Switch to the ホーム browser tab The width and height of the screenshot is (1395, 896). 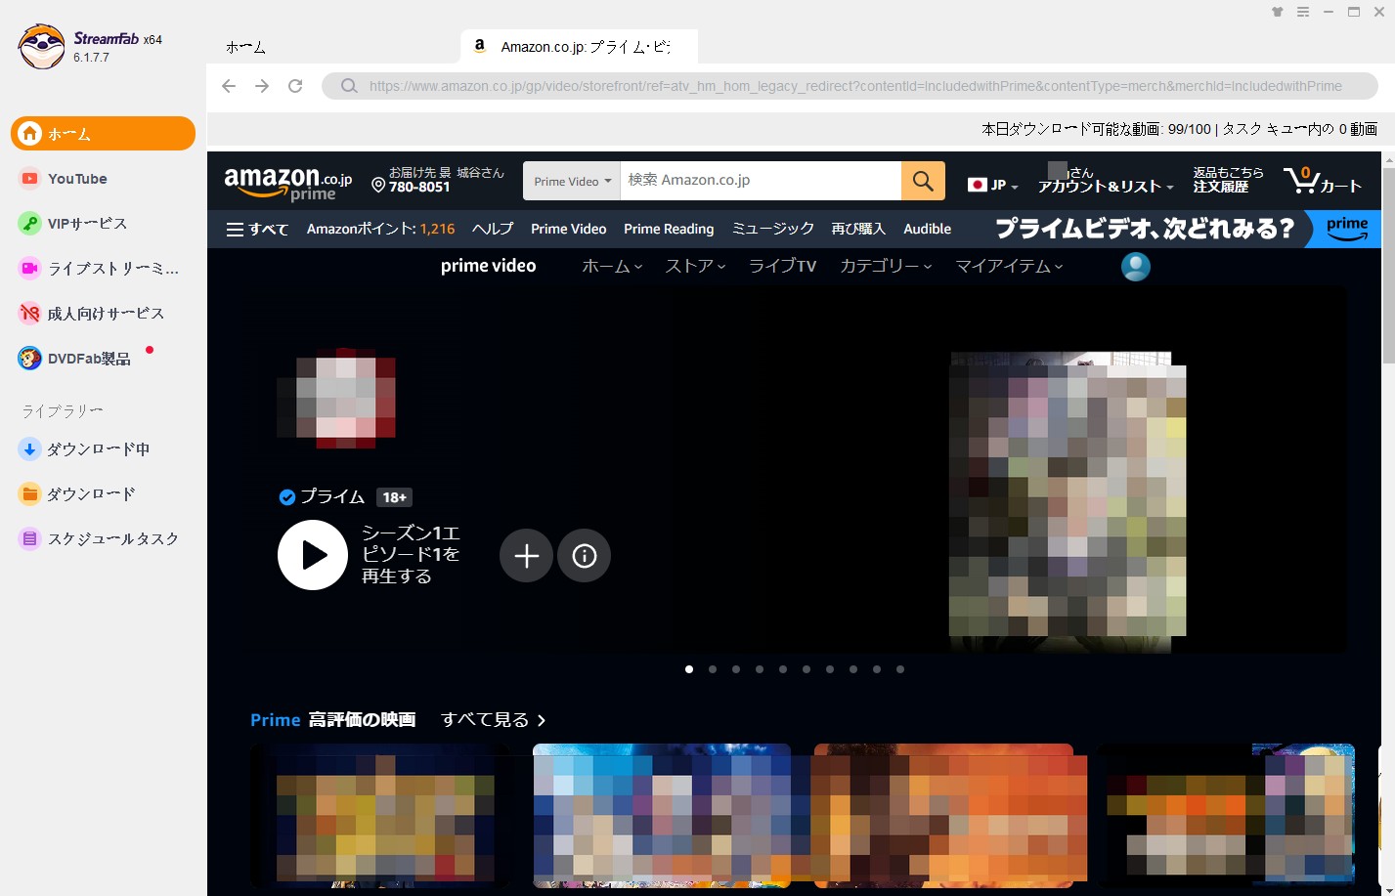(246, 47)
